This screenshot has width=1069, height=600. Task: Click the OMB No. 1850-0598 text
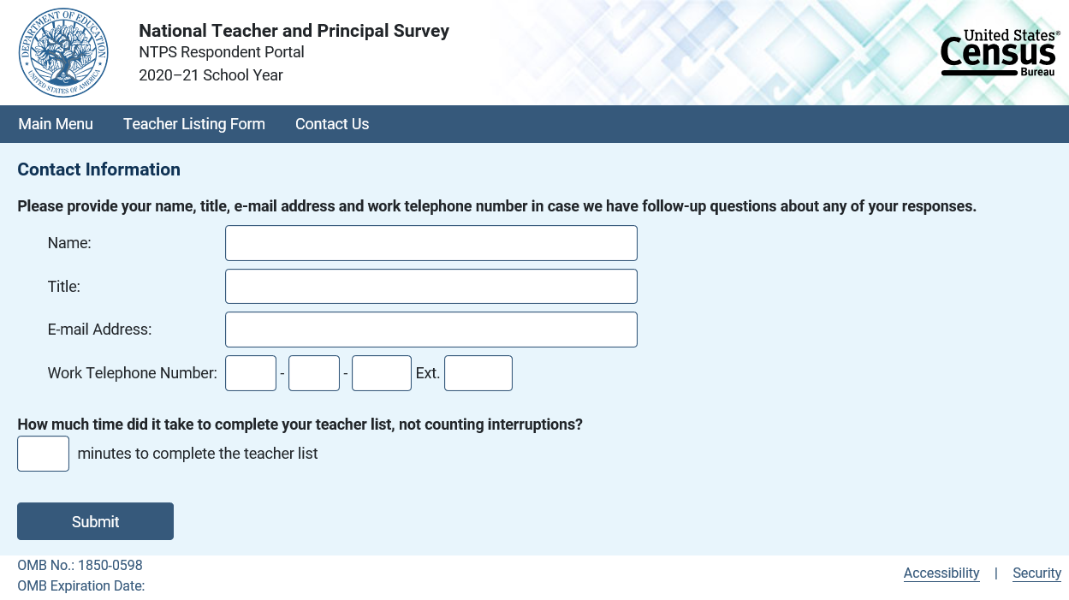(80, 566)
